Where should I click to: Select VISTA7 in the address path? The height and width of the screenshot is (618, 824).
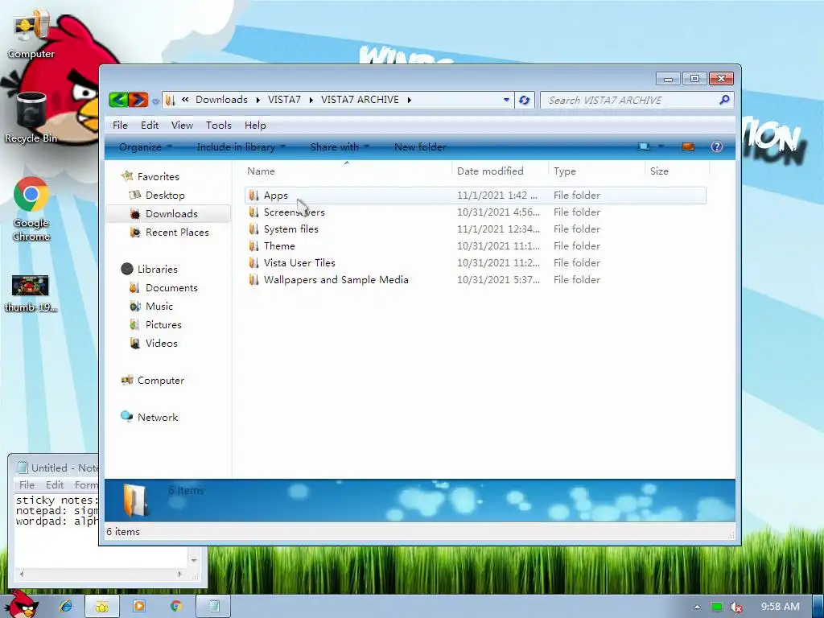click(x=284, y=99)
